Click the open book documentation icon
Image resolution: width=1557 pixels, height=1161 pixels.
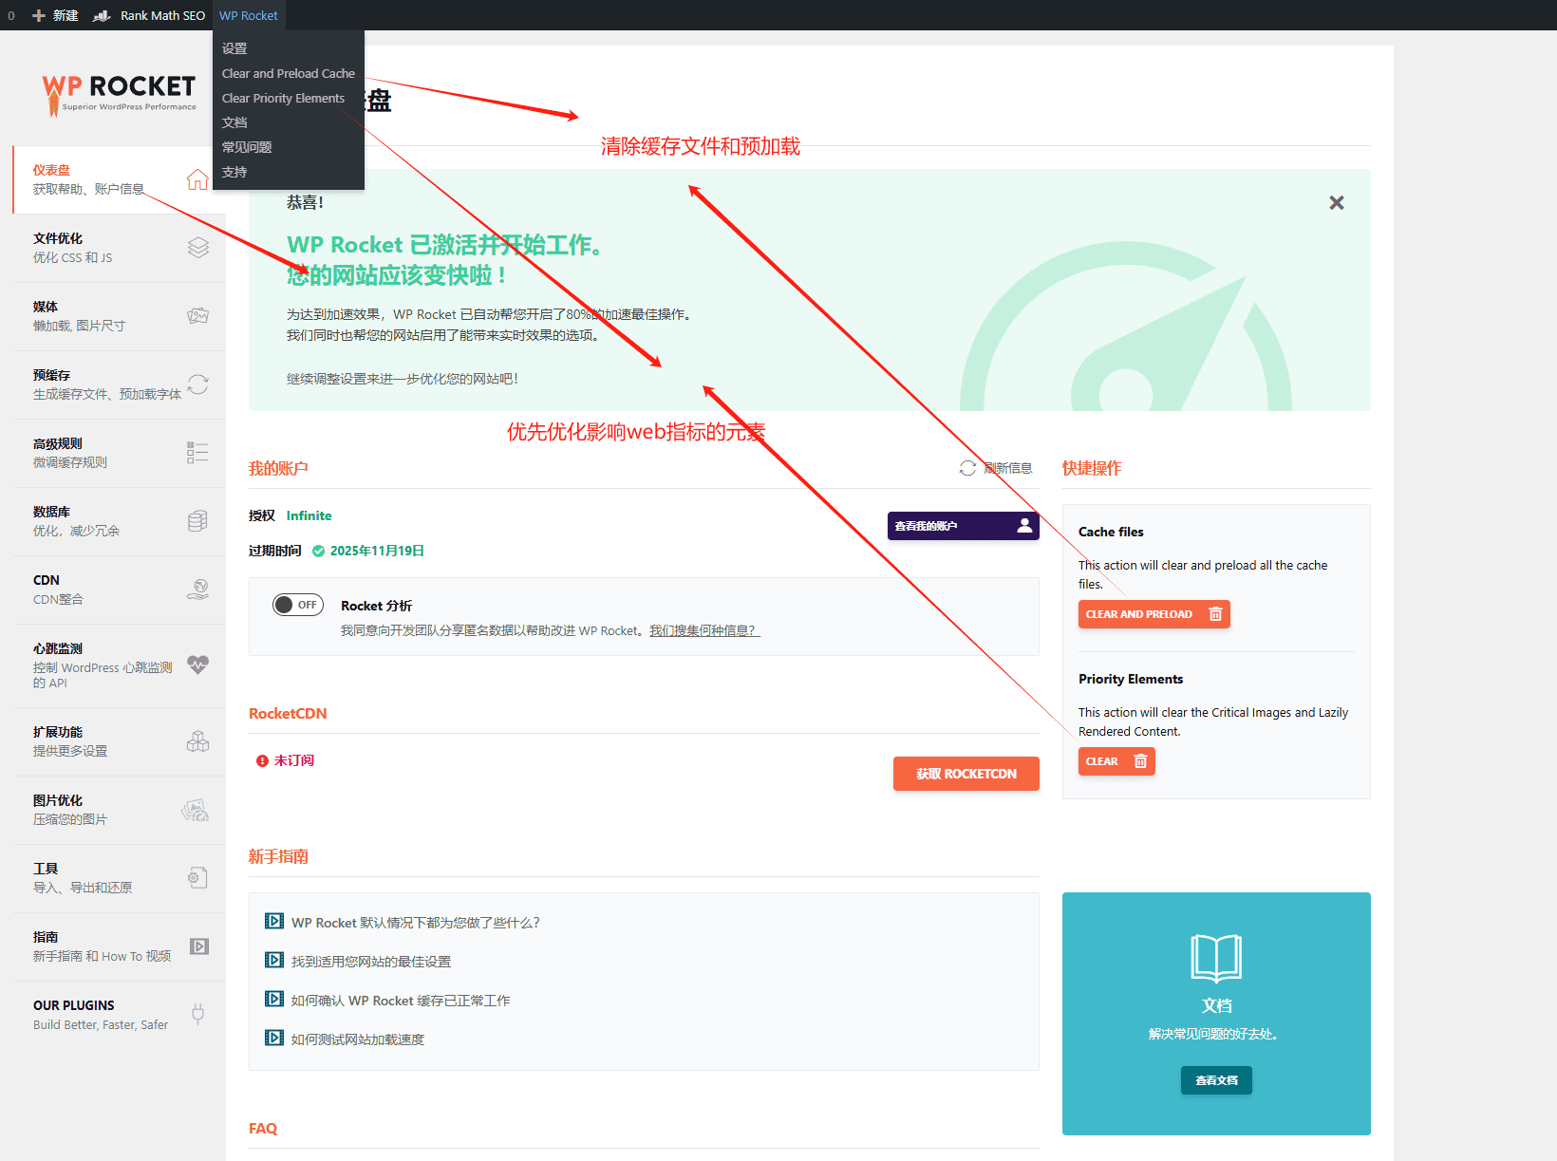[x=1216, y=958]
